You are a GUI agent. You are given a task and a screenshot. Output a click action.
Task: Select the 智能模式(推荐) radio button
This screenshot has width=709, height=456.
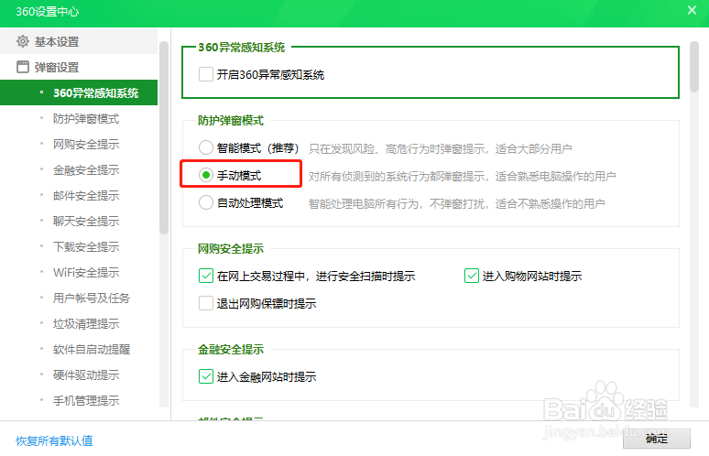[206, 147]
